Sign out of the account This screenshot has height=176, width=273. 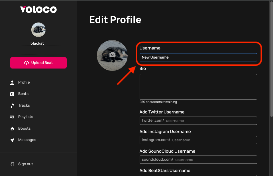click(x=26, y=164)
